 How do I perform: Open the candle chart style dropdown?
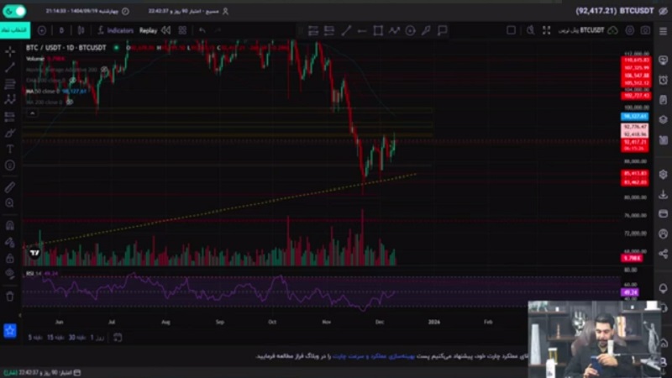pyautogui.click(x=81, y=30)
